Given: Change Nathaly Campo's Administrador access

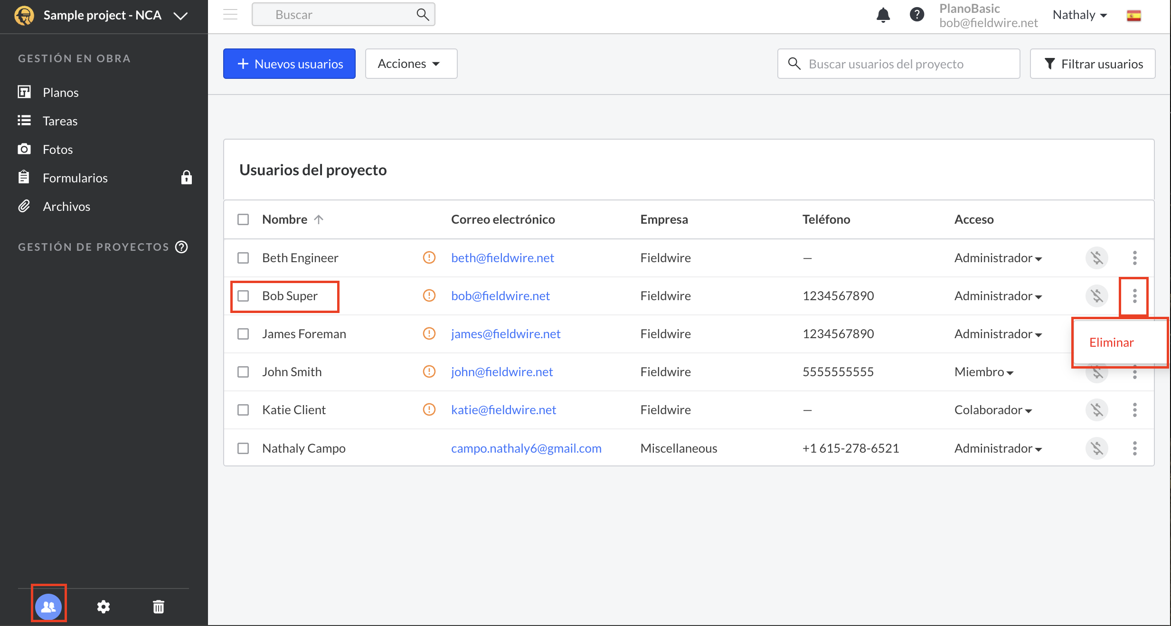Looking at the screenshot, I should [998, 448].
